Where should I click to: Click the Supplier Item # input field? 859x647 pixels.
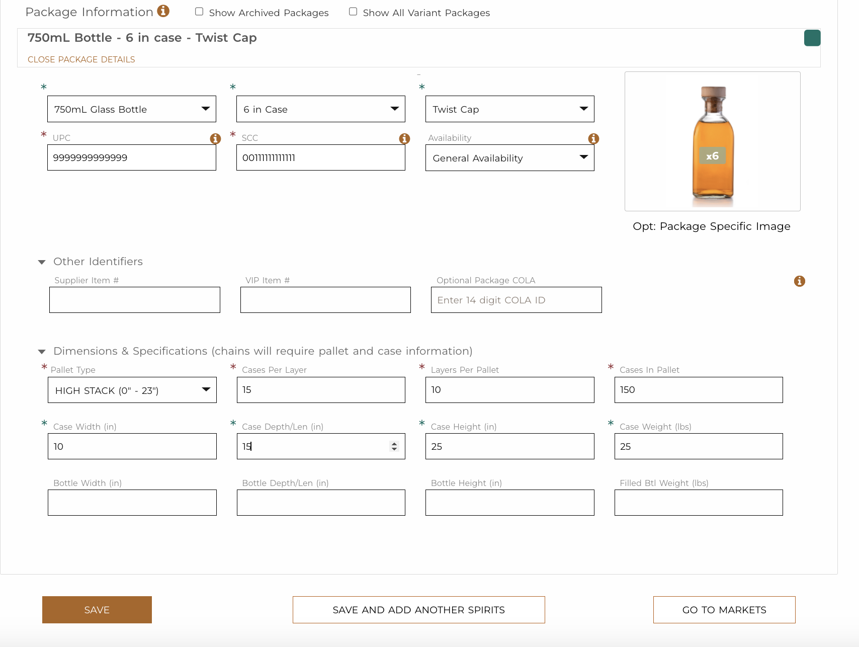[x=134, y=299]
